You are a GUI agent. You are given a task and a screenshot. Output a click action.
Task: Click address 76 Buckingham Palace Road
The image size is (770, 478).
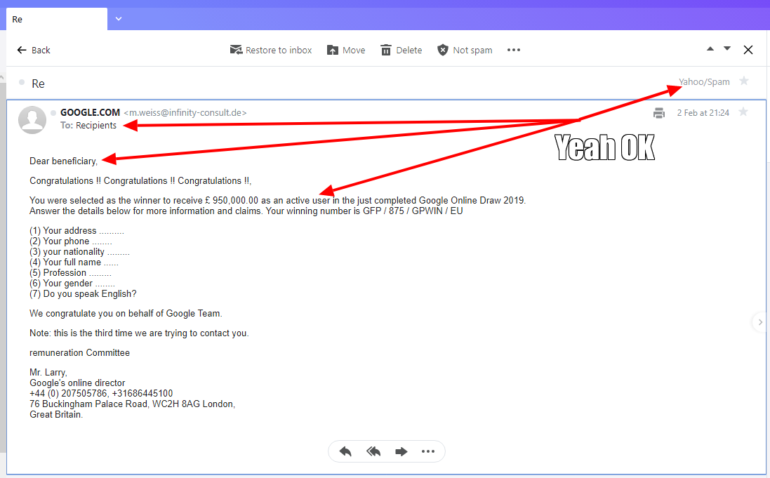[88, 404]
